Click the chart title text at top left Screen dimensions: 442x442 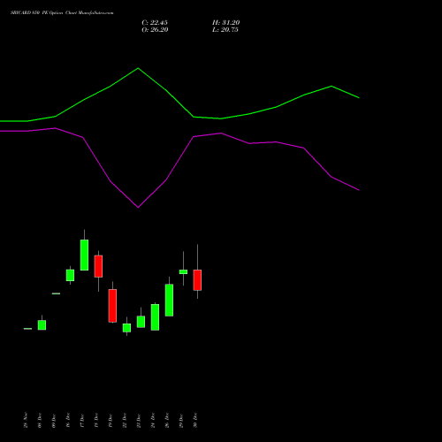click(62, 13)
